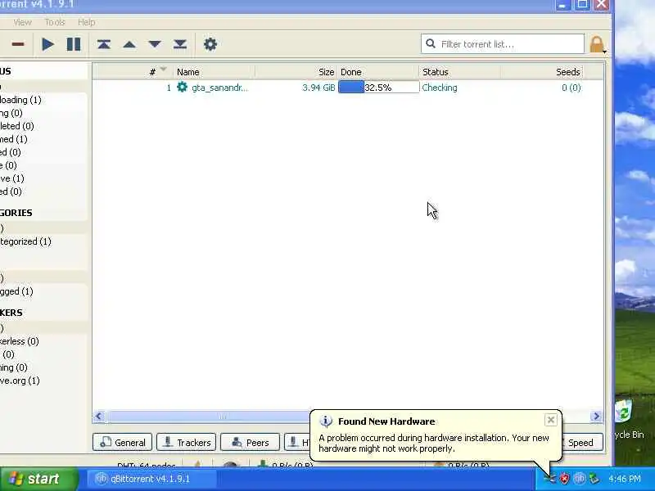The width and height of the screenshot is (655, 491).
Task: Click the Filter torrent list input field
Action: coord(503,44)
